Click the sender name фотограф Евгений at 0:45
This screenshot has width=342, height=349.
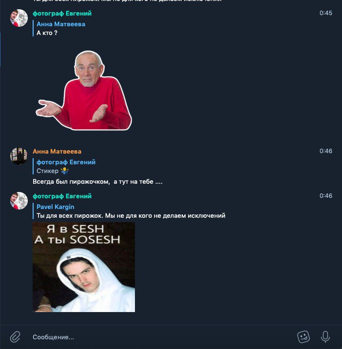tap(62, 13)
